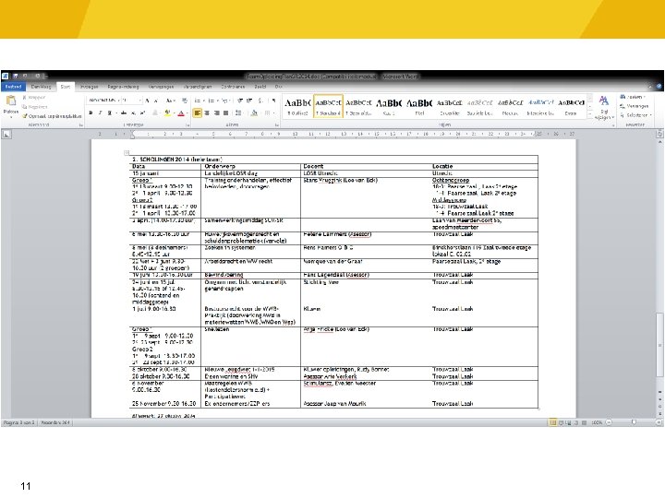Open the font size combo box

tap(131, 101)
